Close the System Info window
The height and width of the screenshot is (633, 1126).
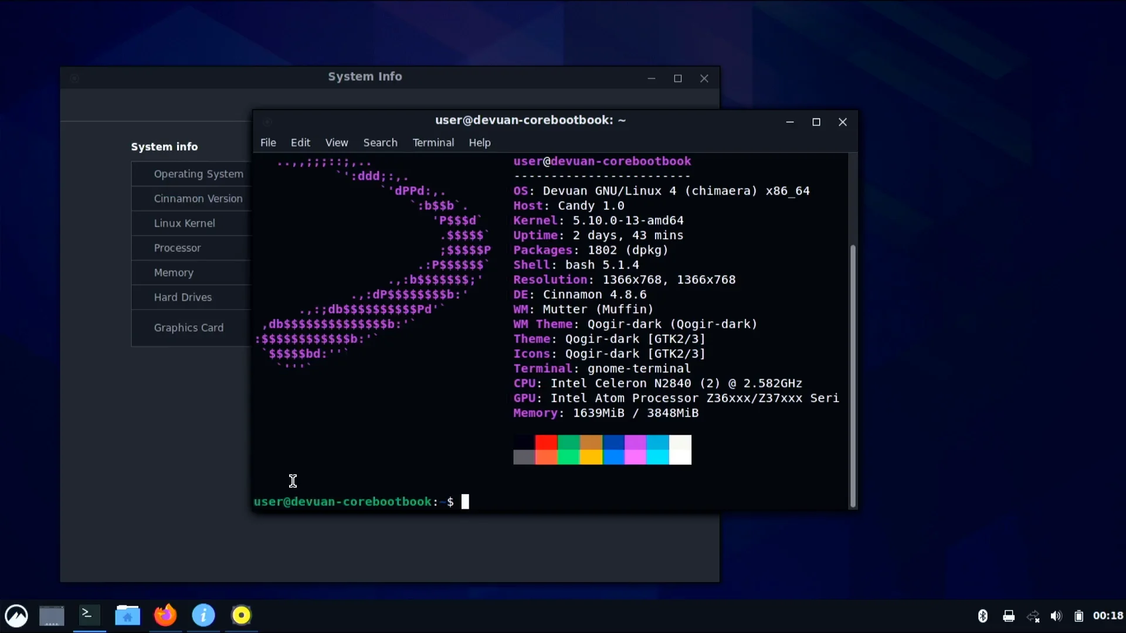(x=704, y=79)
